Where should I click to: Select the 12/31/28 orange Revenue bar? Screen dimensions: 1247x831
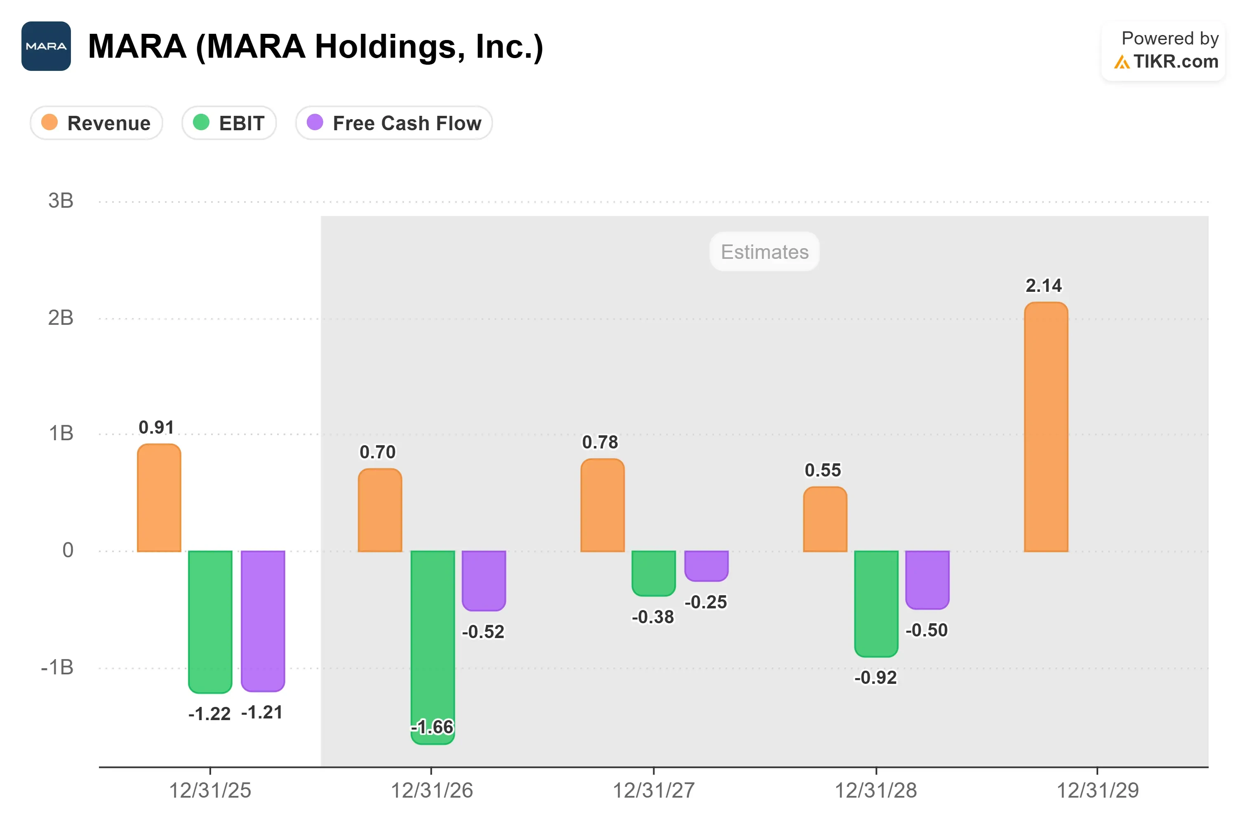click(x=826, y=519)
